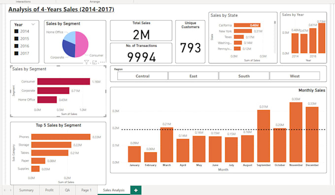Viewport: 335px width, 195px height.
Task: Click the Monthly Sales chart title
Action: click(x=312, y=90)
